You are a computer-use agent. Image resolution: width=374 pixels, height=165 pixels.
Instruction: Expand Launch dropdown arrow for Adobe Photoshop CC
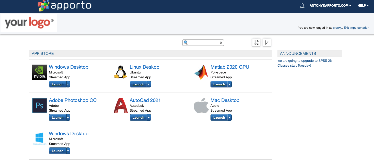(x=68, y=117)
